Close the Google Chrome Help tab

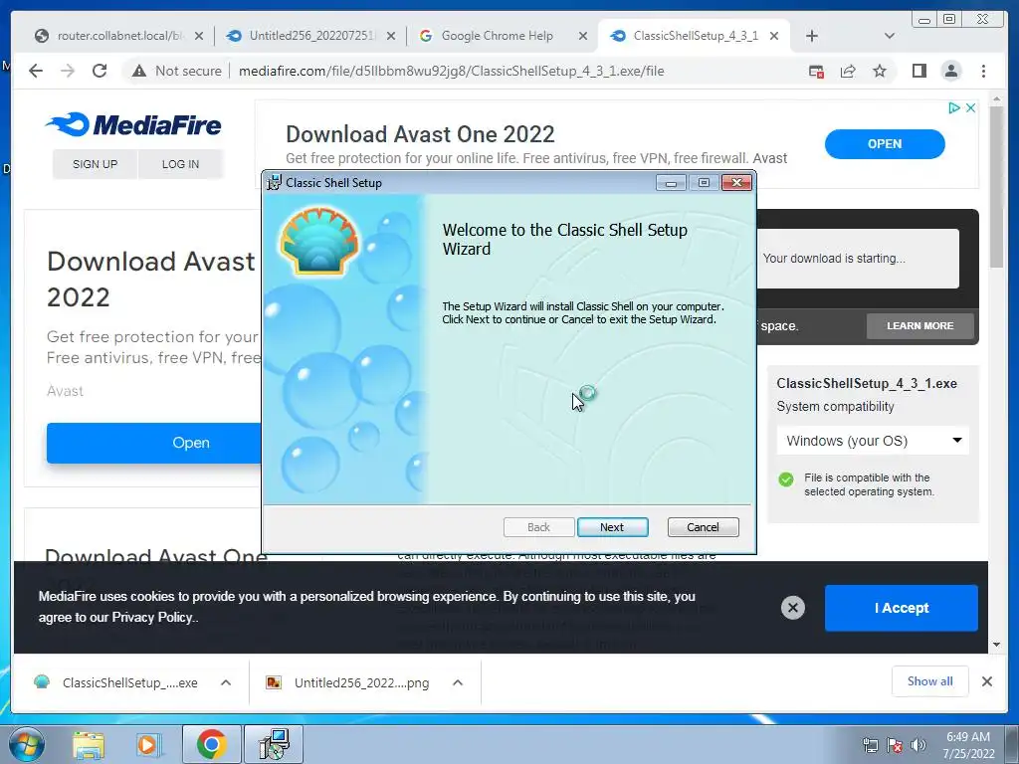pyautogui.click(x=583, y=37)
